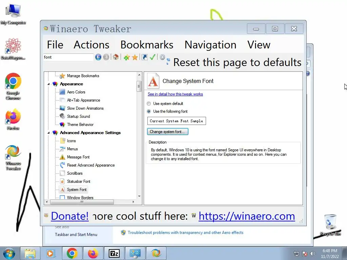Collapse the Appearance tree section
347x260 pixels.
(48, 84)
